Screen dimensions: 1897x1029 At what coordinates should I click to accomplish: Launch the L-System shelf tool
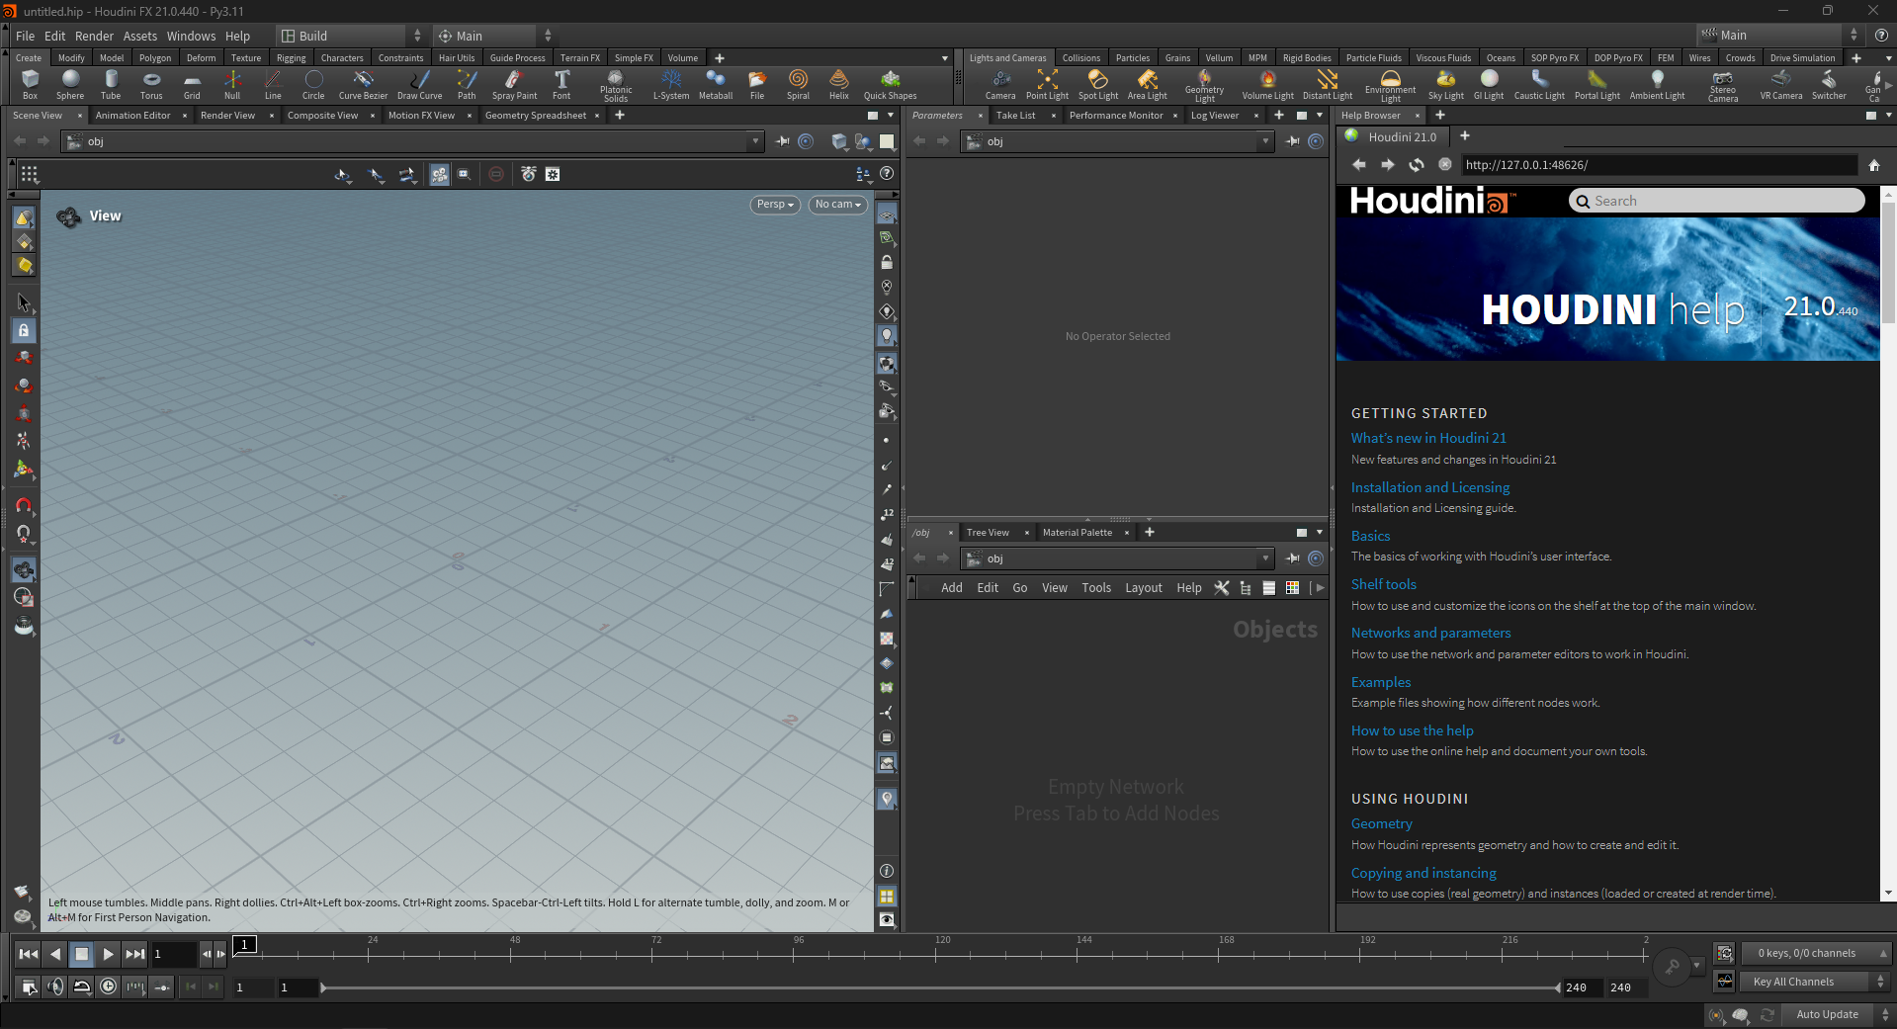click(671, 84)
